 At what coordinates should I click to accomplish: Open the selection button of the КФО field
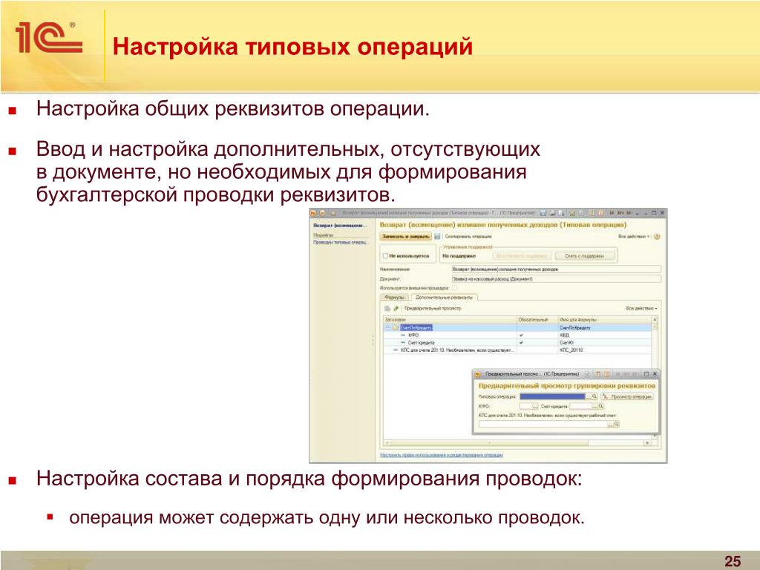[x=535, y=406]
